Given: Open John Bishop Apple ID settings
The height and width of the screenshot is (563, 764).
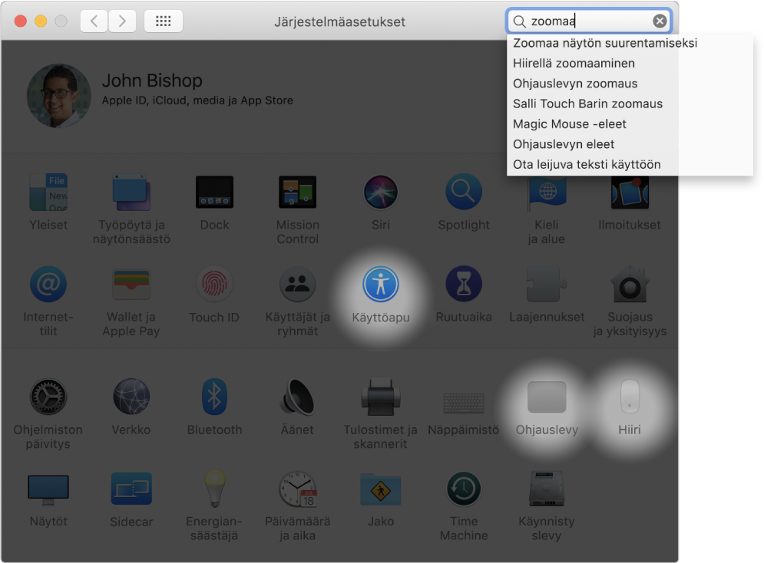Looking at the screenshot, I should (x=197, y=90).
